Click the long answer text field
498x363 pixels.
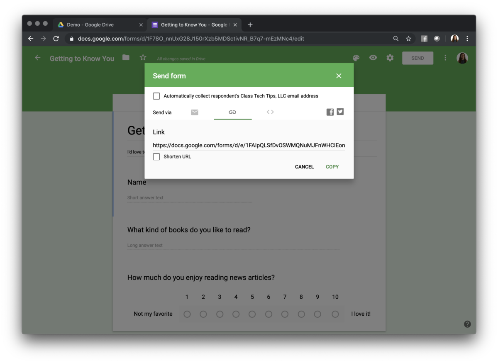tap(233, 246)
